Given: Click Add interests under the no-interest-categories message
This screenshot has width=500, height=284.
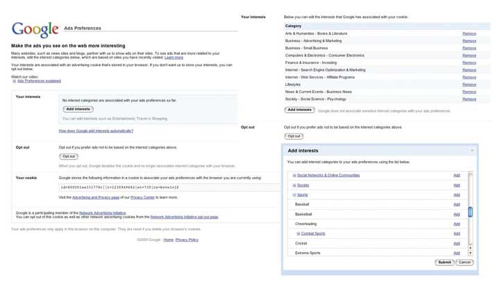Looking at the screenshot, I should pos(78,109).
